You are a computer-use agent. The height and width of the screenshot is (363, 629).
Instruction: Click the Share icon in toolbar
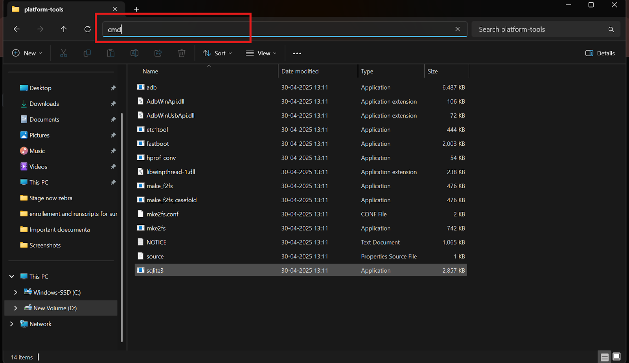[158, 53]
